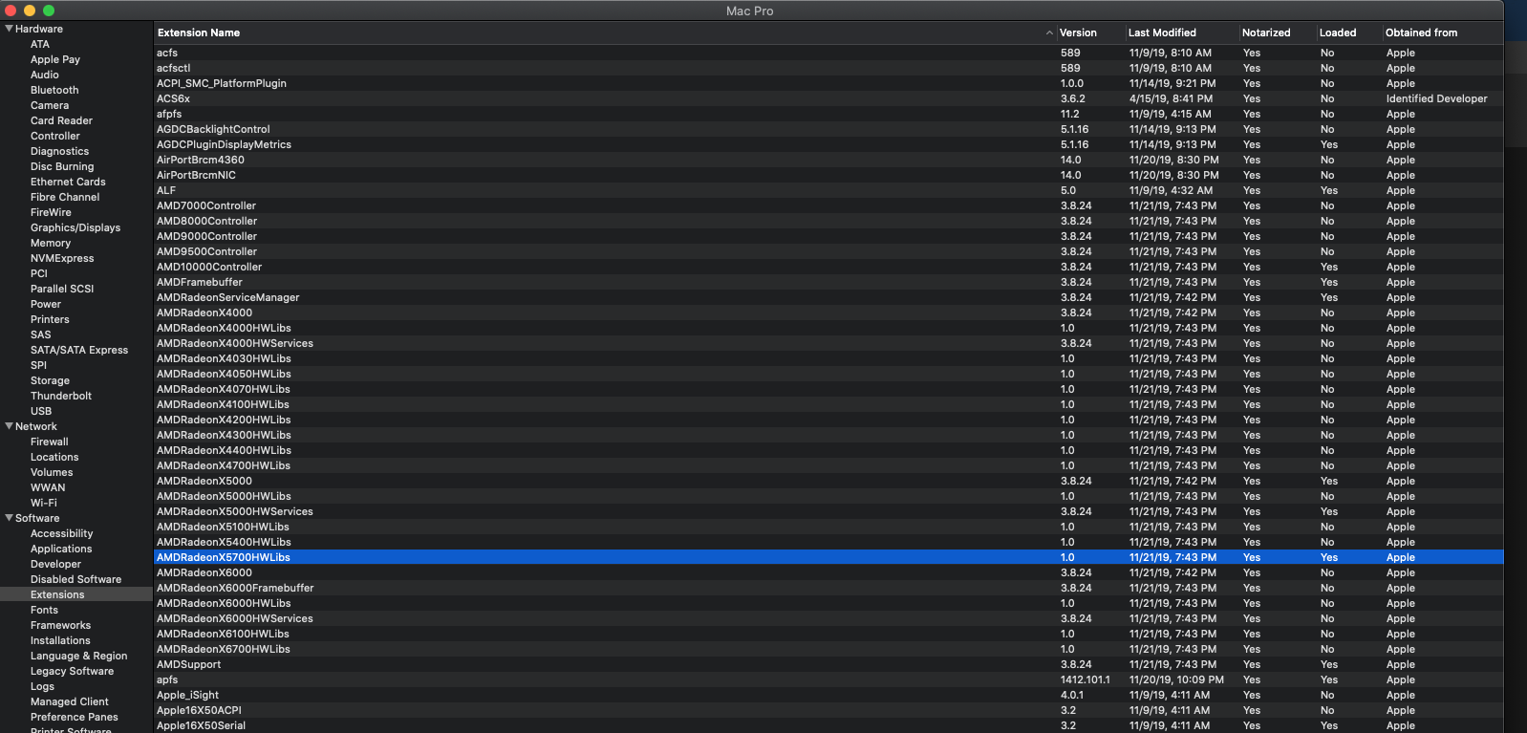Select Graphics/Displays in sidebar
Viewport: 1527px width, 733px height.
[75, 227]
